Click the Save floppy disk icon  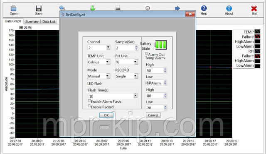[x=39, y=8]
